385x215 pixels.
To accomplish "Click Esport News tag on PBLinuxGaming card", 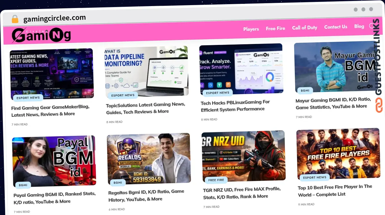I will (x=218, y=93).
